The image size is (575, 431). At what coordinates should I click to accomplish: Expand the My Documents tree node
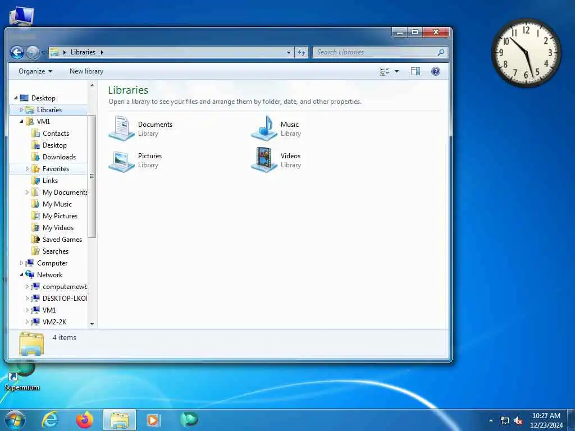27,192
